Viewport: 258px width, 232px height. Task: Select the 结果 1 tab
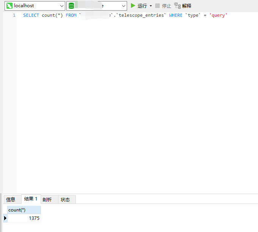31,199
